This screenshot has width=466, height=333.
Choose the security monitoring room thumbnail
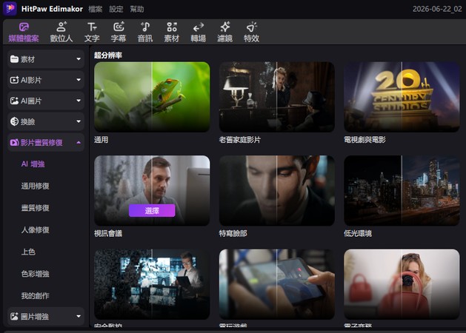(152, 284)
